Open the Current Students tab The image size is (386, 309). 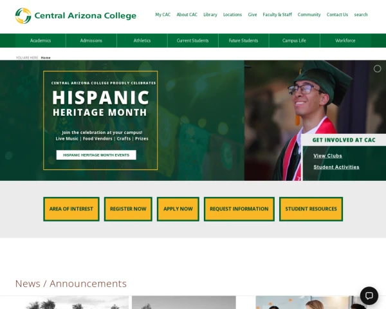(193, 41)
